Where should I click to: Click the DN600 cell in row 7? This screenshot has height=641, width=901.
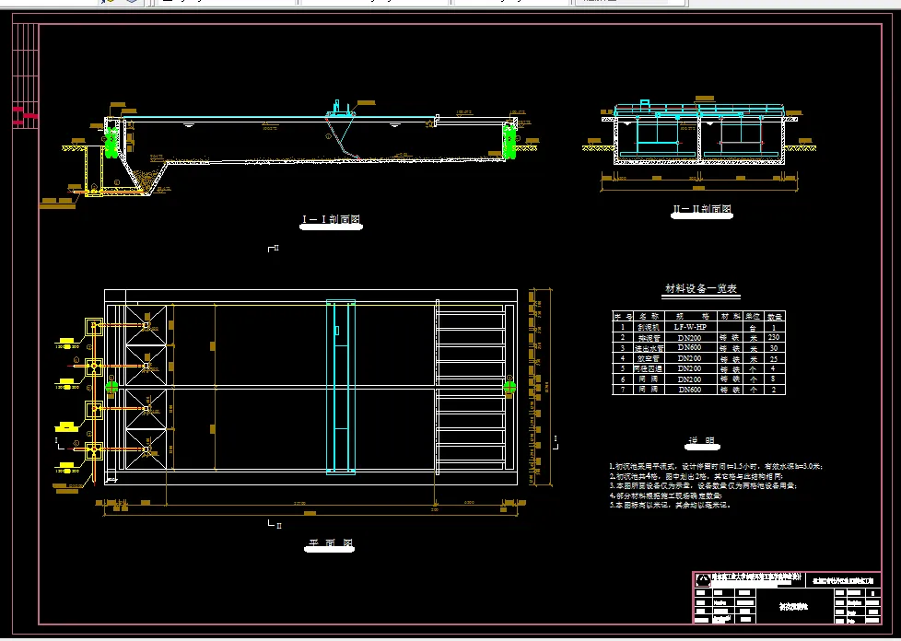(689, 390)
